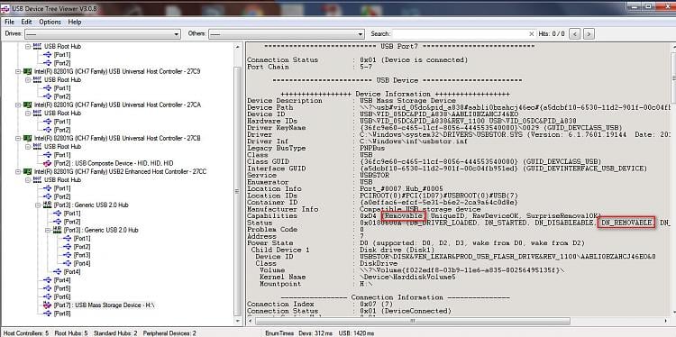
Task: Select the 27CC USB2 Enhanced Host Controller icon
Action: 27,171
